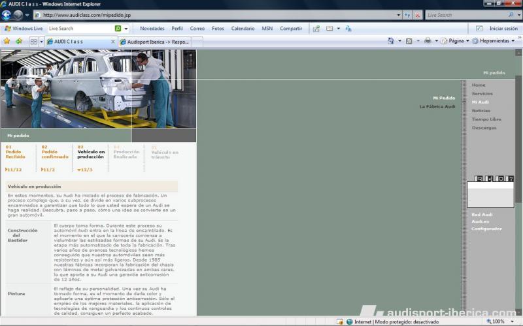This screenshot has width=523, height=326.
Task: Click sidebar question mark help icon
Action: tap(511, 179)
